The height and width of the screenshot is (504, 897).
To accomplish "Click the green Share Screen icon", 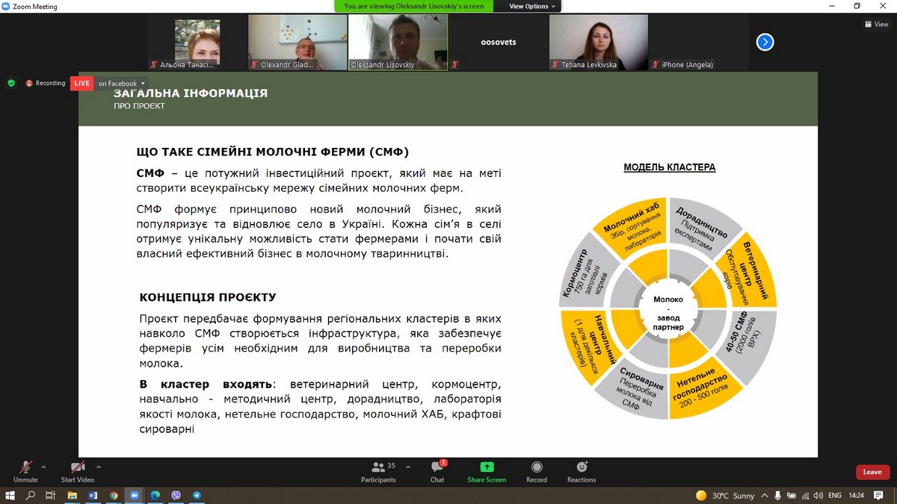I will coord(487,467).
